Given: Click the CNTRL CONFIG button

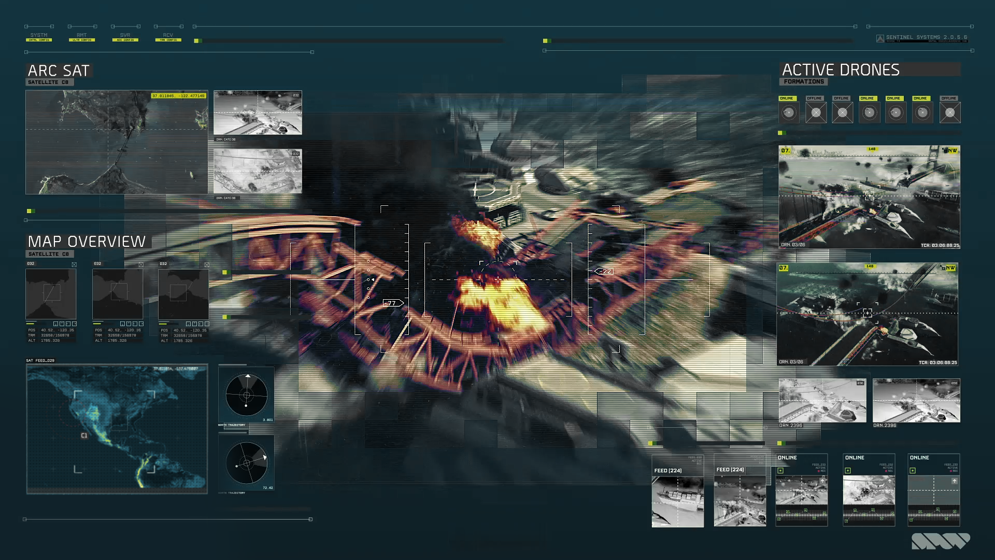Looking at the screenshot, I should click(39, 40).
